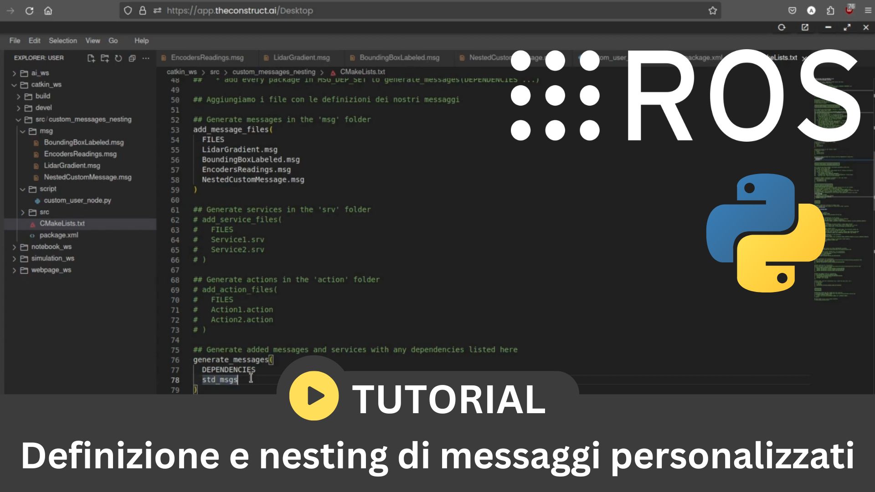The image size is (875, 492).
Task: Click the EncodersReadings.msg tab
Action: coord(207,57)
